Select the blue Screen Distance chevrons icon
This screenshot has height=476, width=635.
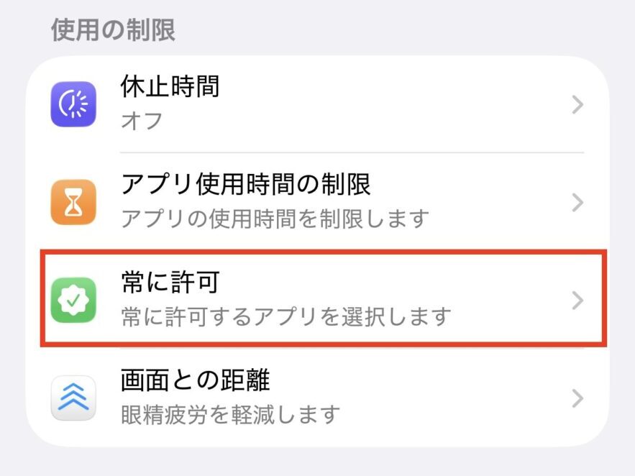[73, 398]
